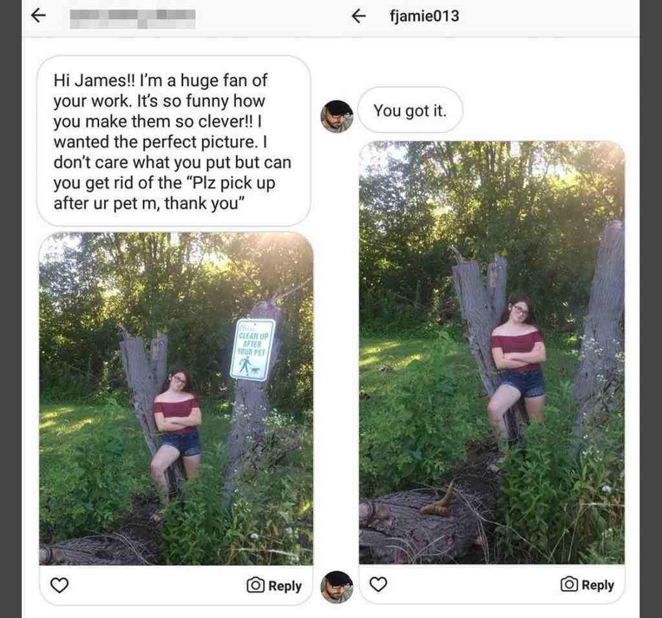Open the blurred username in left header
The width and height of the screenshot is (662, 618).
133,19
